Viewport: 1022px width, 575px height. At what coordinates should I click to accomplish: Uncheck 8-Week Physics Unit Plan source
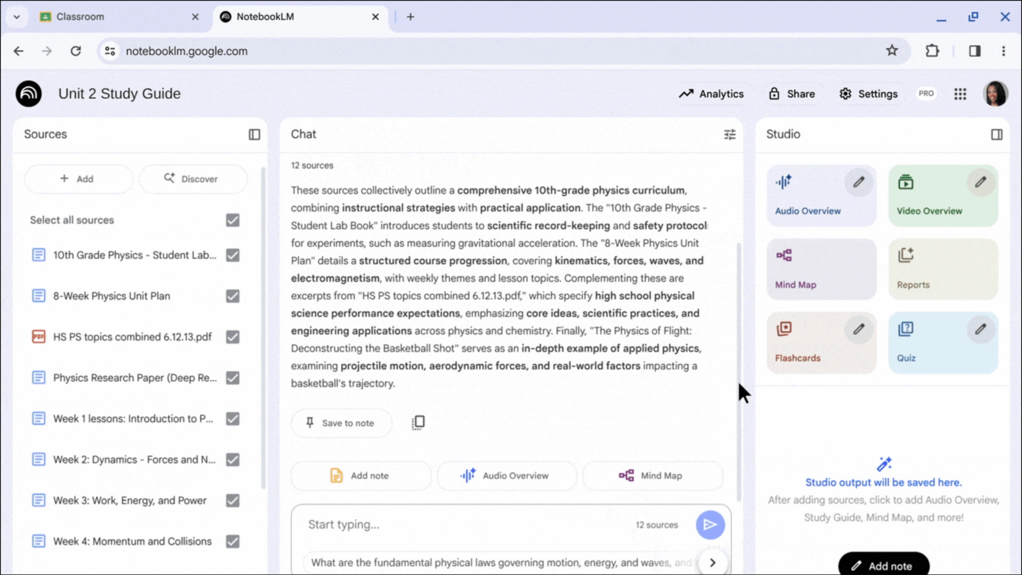(x=233, y=296)
